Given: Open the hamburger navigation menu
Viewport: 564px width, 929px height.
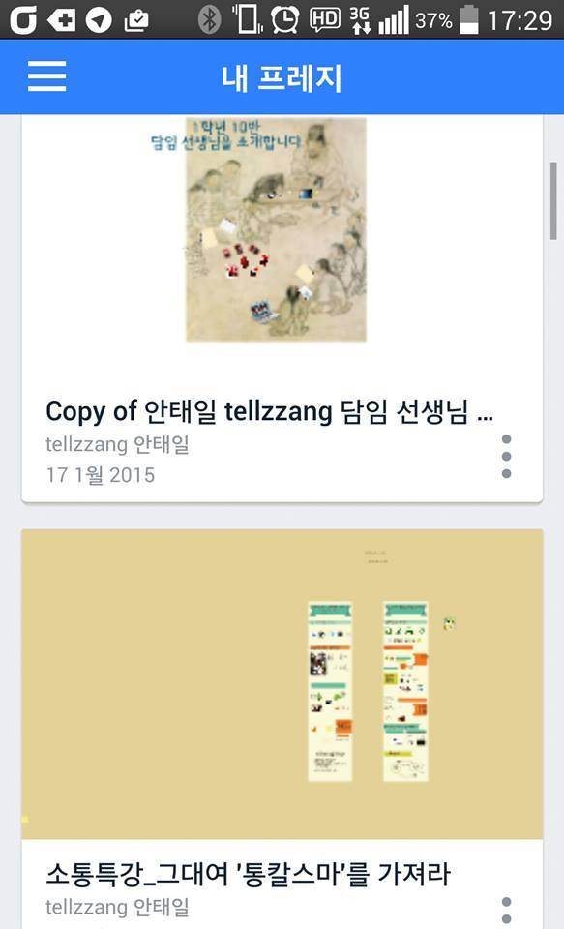Looking at the screenshot, I should 46,76.
